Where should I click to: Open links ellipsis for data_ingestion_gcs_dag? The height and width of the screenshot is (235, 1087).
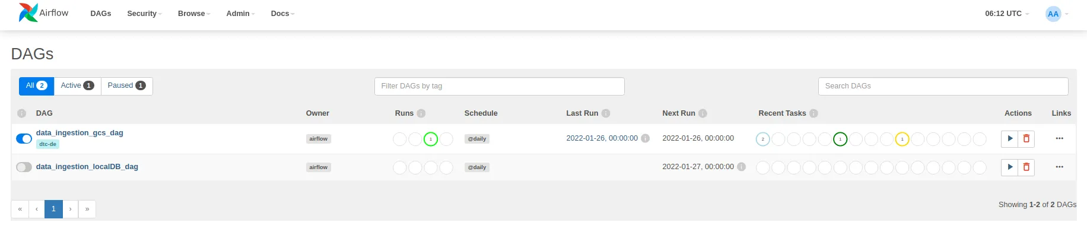pos(1060,138)
